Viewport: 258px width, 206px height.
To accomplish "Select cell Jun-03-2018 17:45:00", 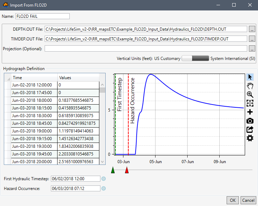I will pos(34,93).
